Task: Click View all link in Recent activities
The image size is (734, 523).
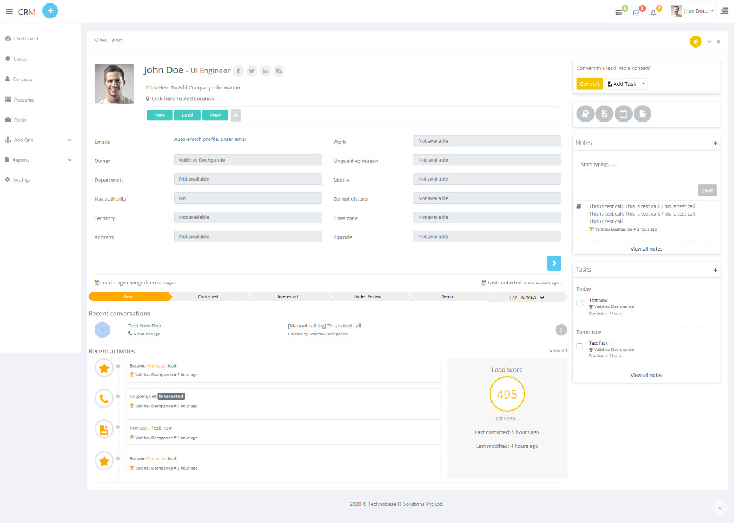Action: pos(558,350)
